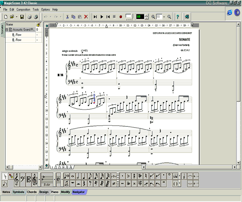The height and width of the screenshot is (202, 242).
Task: Select the alto C clef tool
Action: point(29,180)
